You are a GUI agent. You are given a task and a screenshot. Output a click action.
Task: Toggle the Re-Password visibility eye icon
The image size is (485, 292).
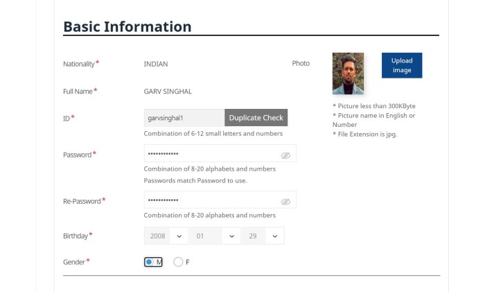[x=285, y=202]
